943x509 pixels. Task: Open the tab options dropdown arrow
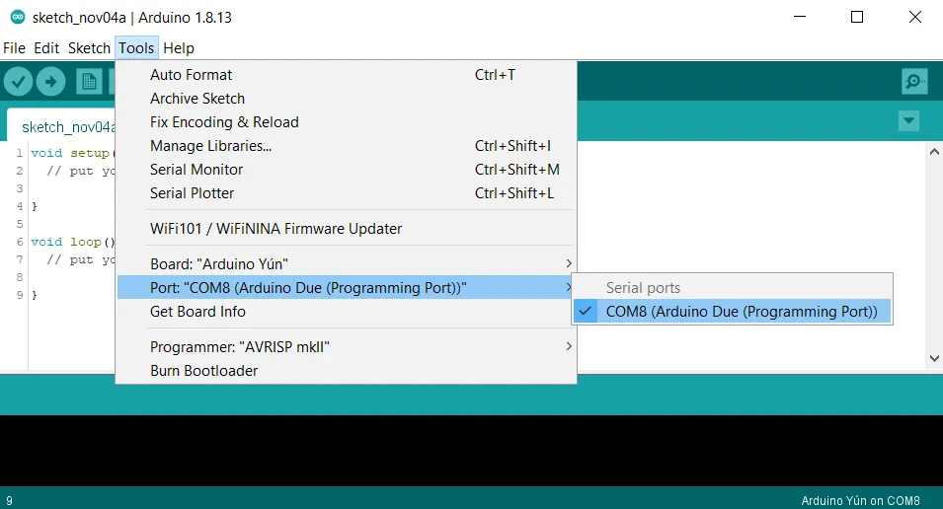(909, 120)
